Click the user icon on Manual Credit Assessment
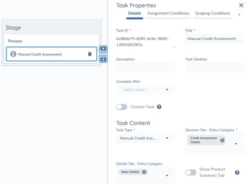 click(x=13, y=54)
